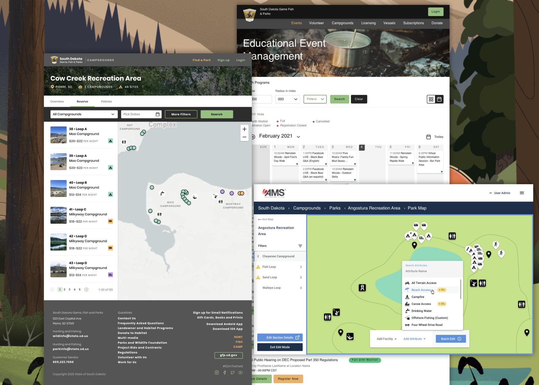Expand Walleye Loop entry

coord(301,288)
